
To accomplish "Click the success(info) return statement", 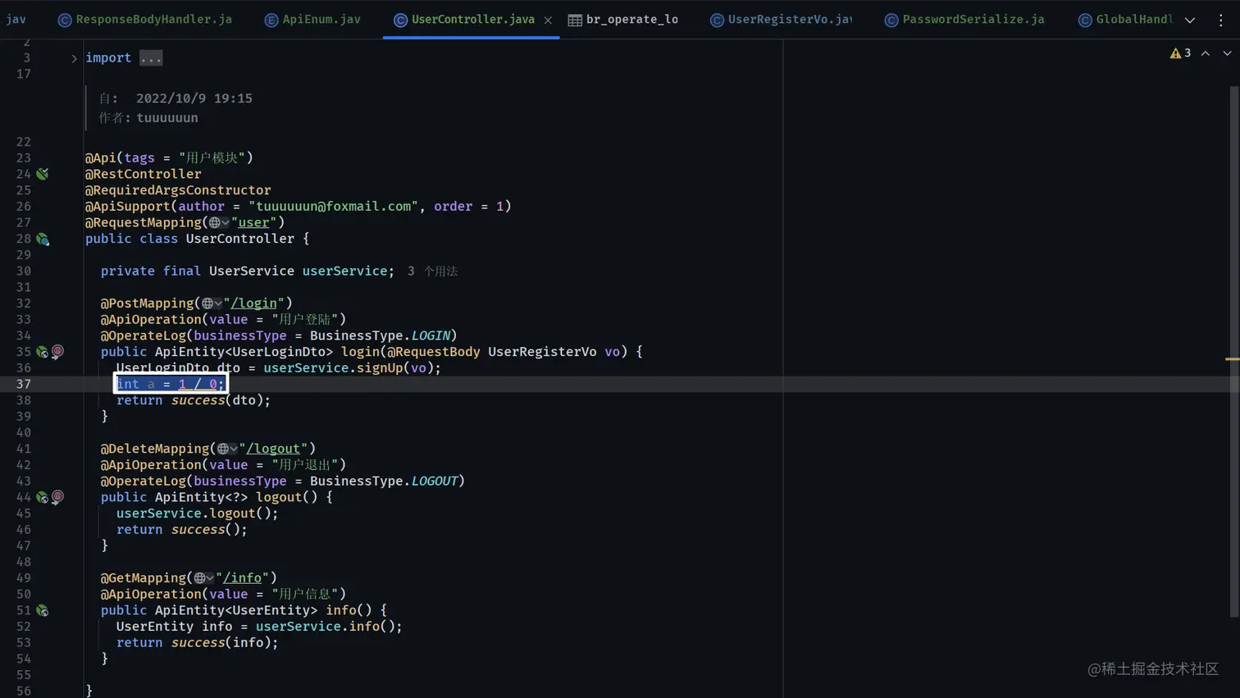I will [x=198, y=643].
